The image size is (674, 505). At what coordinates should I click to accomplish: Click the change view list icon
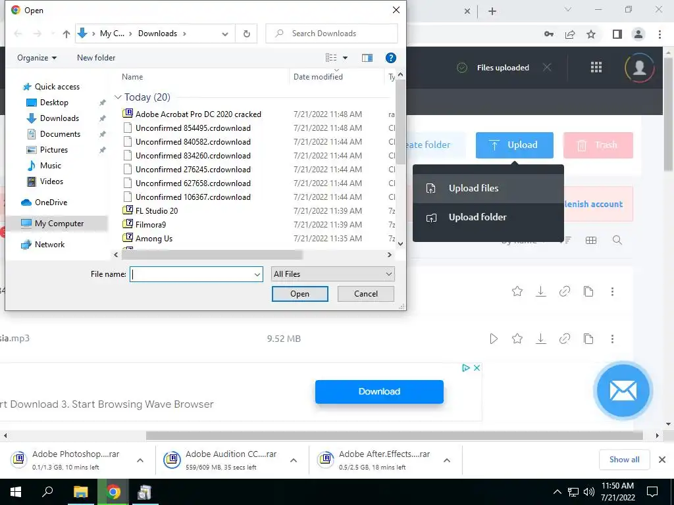pos(331,58)
